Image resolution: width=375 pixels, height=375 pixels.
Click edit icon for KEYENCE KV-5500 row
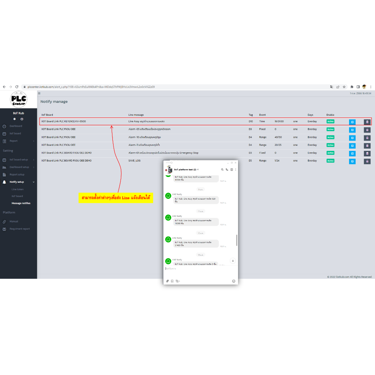352,122
